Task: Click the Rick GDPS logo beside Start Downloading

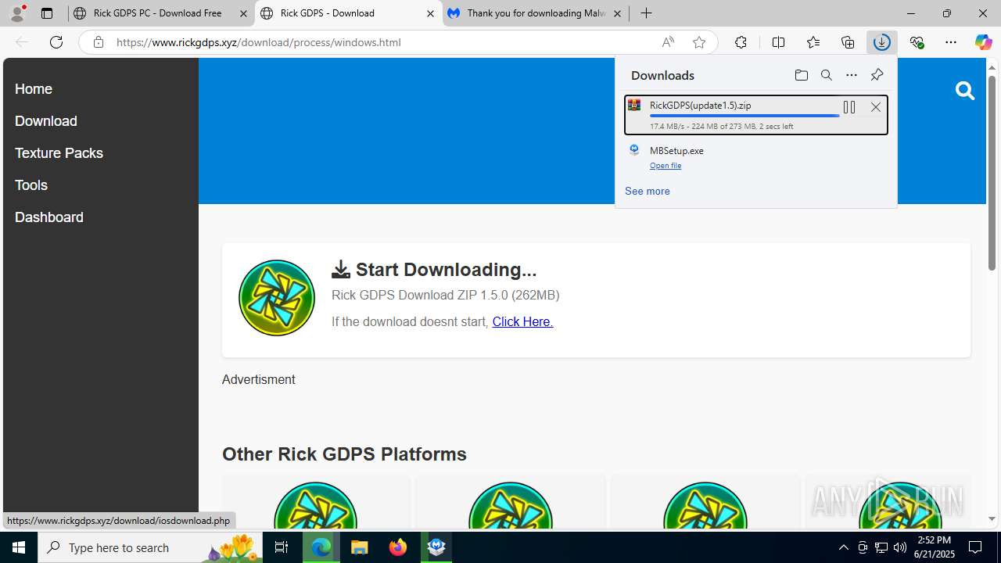Action: (x=277, y=298)
